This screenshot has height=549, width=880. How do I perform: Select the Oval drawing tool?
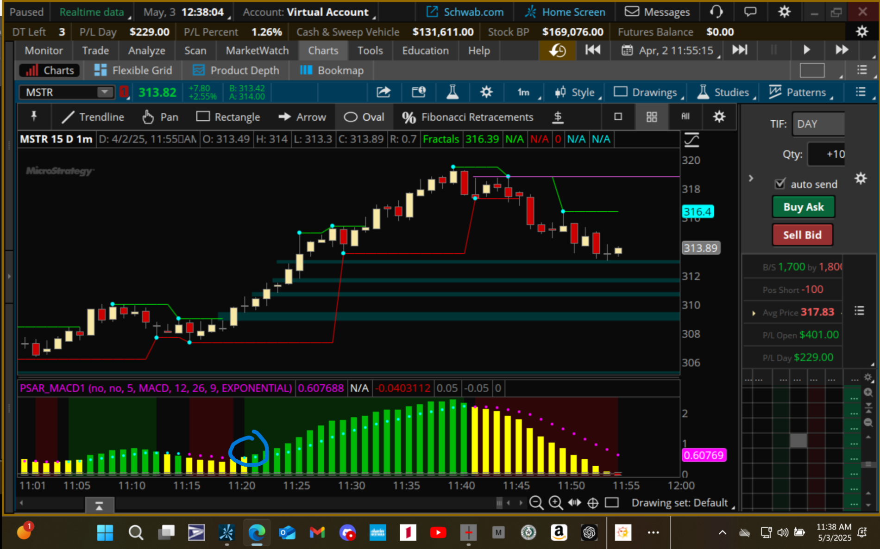[x=364, y=117]
